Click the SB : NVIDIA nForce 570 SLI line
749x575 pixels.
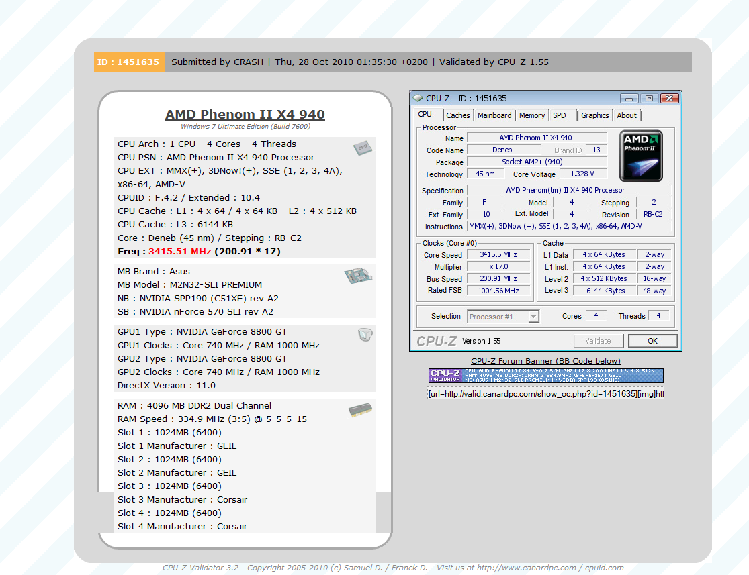[195, 311]
